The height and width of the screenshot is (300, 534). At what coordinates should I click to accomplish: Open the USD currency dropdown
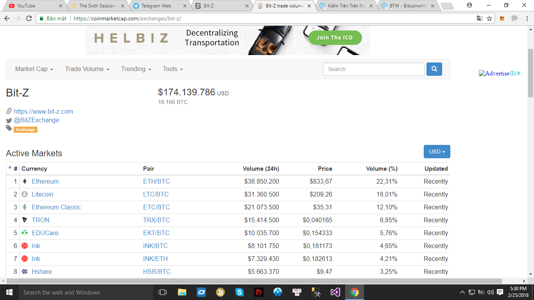click(x=437, y=152)
